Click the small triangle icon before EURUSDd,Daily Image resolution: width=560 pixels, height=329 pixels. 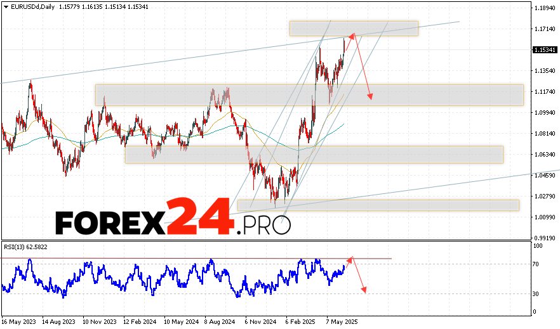coord(4,6)
